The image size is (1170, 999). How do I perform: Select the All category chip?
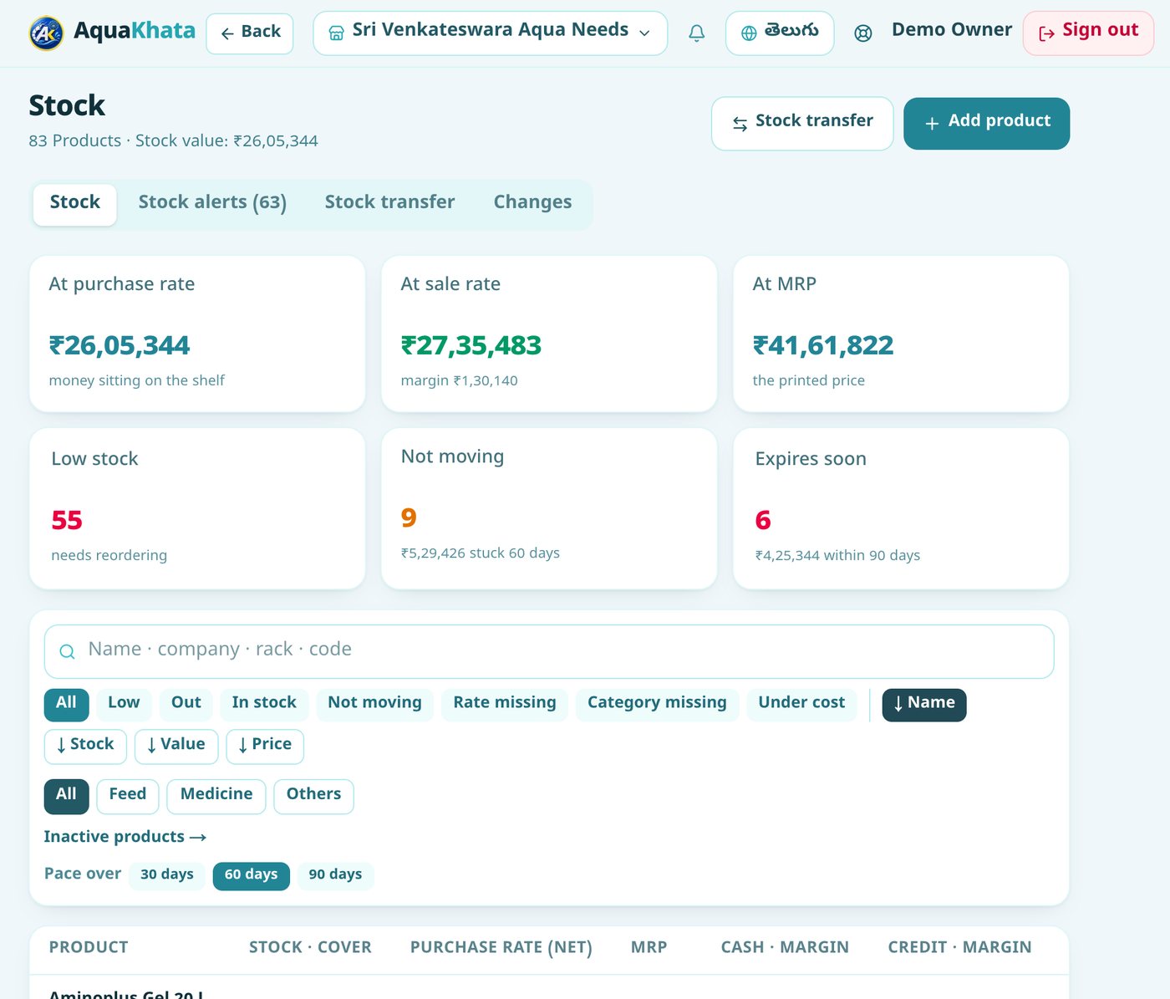point(66,796)
